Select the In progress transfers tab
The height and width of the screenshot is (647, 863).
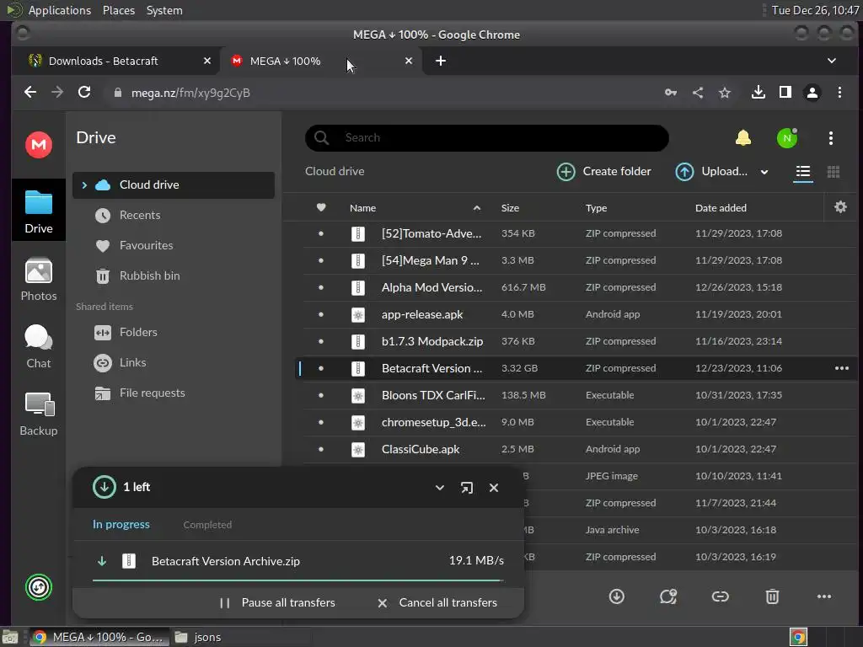coord(121,524)
